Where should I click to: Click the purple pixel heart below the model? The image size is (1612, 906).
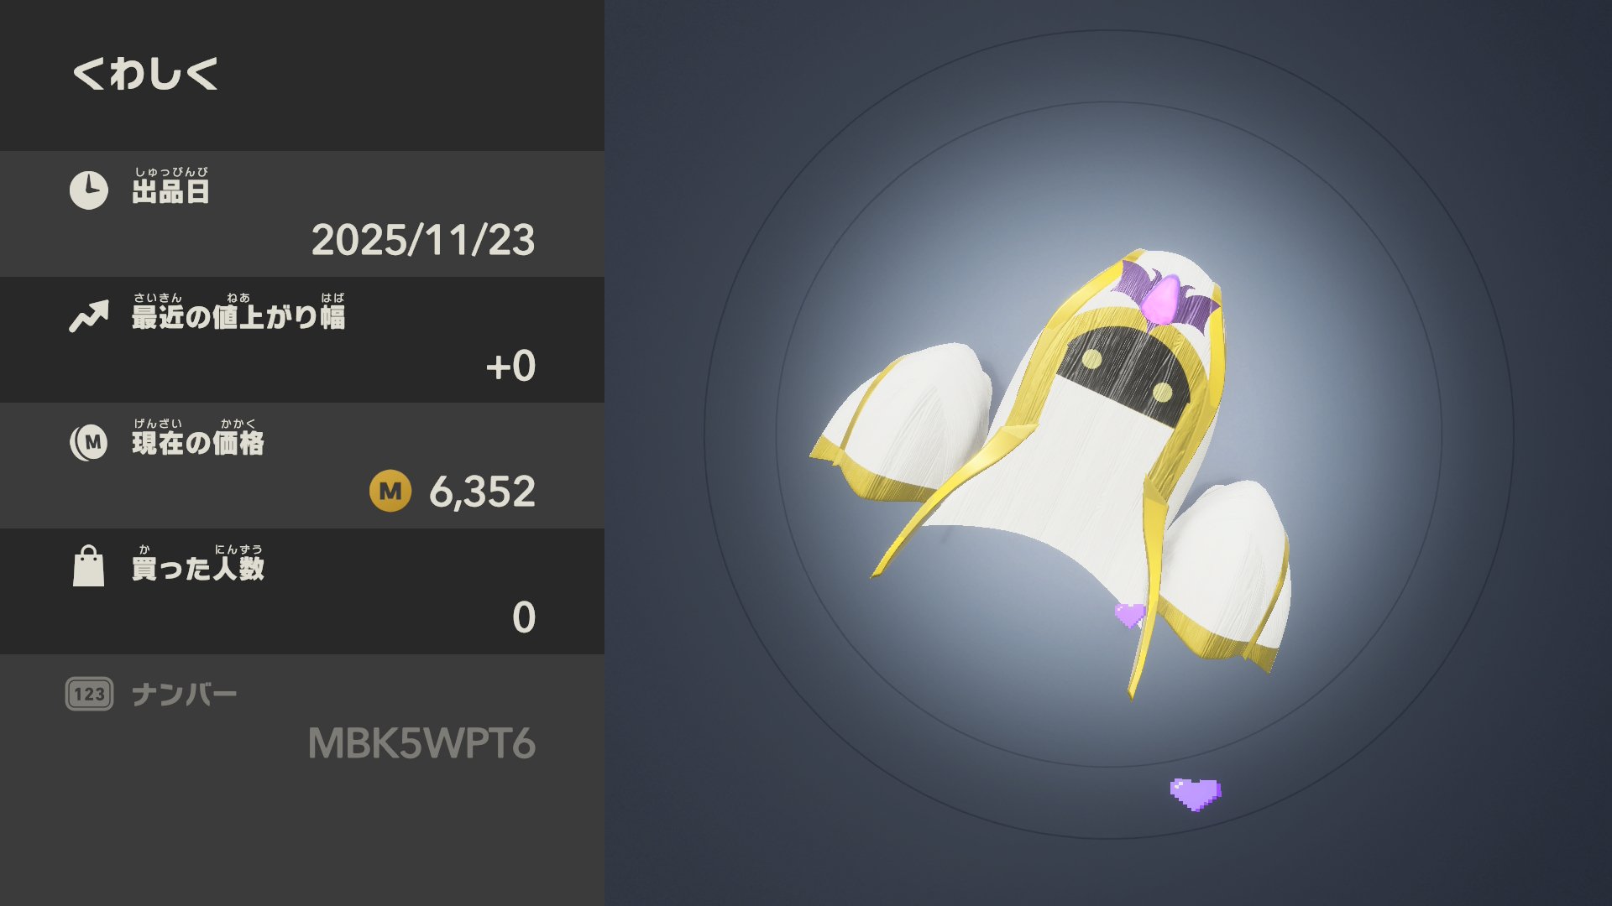[1196, 794]
